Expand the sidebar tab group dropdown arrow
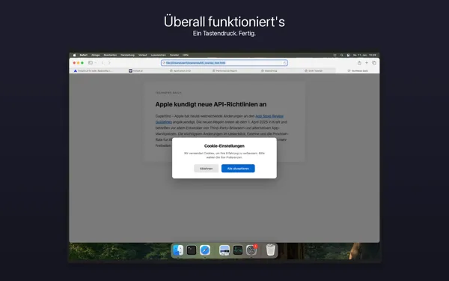 pos(95,63)
